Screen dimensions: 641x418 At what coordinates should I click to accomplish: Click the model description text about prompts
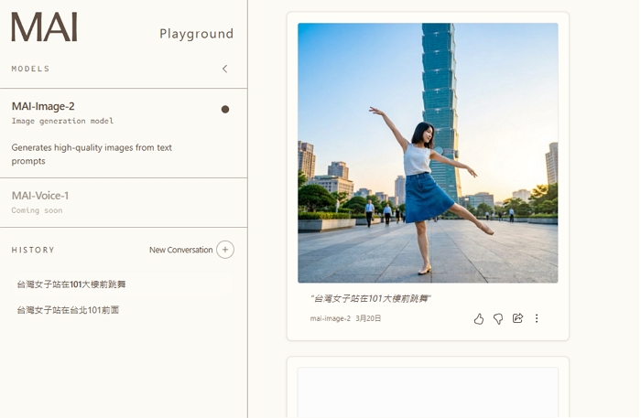point(92,154)
